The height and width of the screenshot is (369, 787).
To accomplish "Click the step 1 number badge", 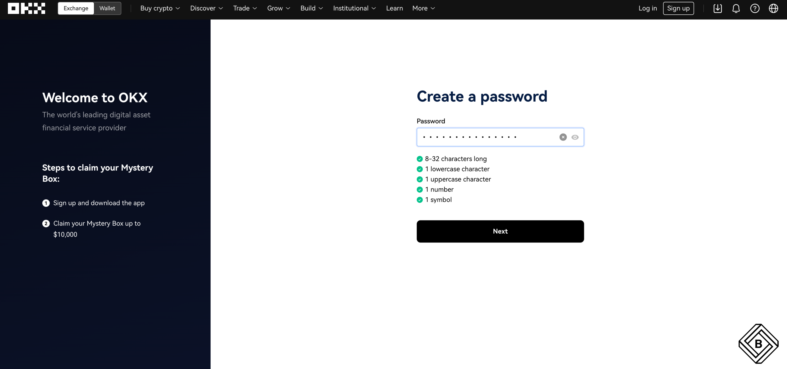I will pos(46,203).
